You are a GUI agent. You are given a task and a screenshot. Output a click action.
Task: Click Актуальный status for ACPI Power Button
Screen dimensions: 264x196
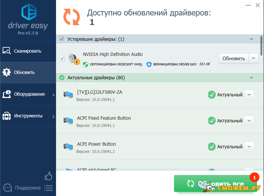click(x=230, y=147)
